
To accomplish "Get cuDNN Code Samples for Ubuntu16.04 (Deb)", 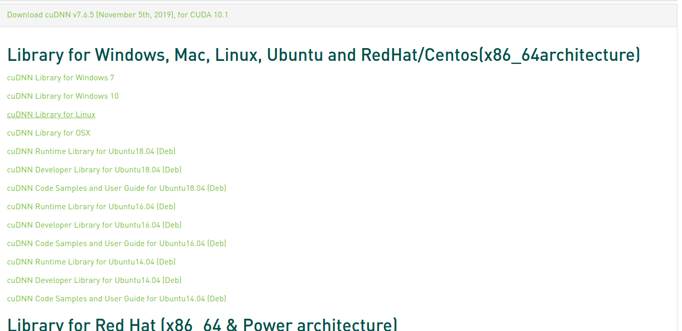I will click(116, 243).
